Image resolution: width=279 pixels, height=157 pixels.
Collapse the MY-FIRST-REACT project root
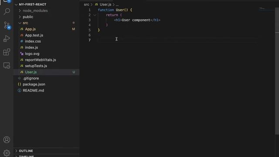pos(16,4)
